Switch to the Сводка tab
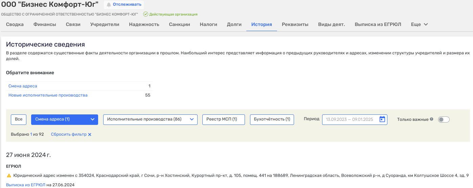Screen dimensions: 473x188 pyautogui.click(x=15, y=24)
